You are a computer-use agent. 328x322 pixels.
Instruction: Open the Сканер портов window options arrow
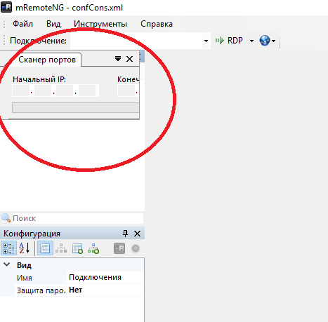(x=118, y=59)
